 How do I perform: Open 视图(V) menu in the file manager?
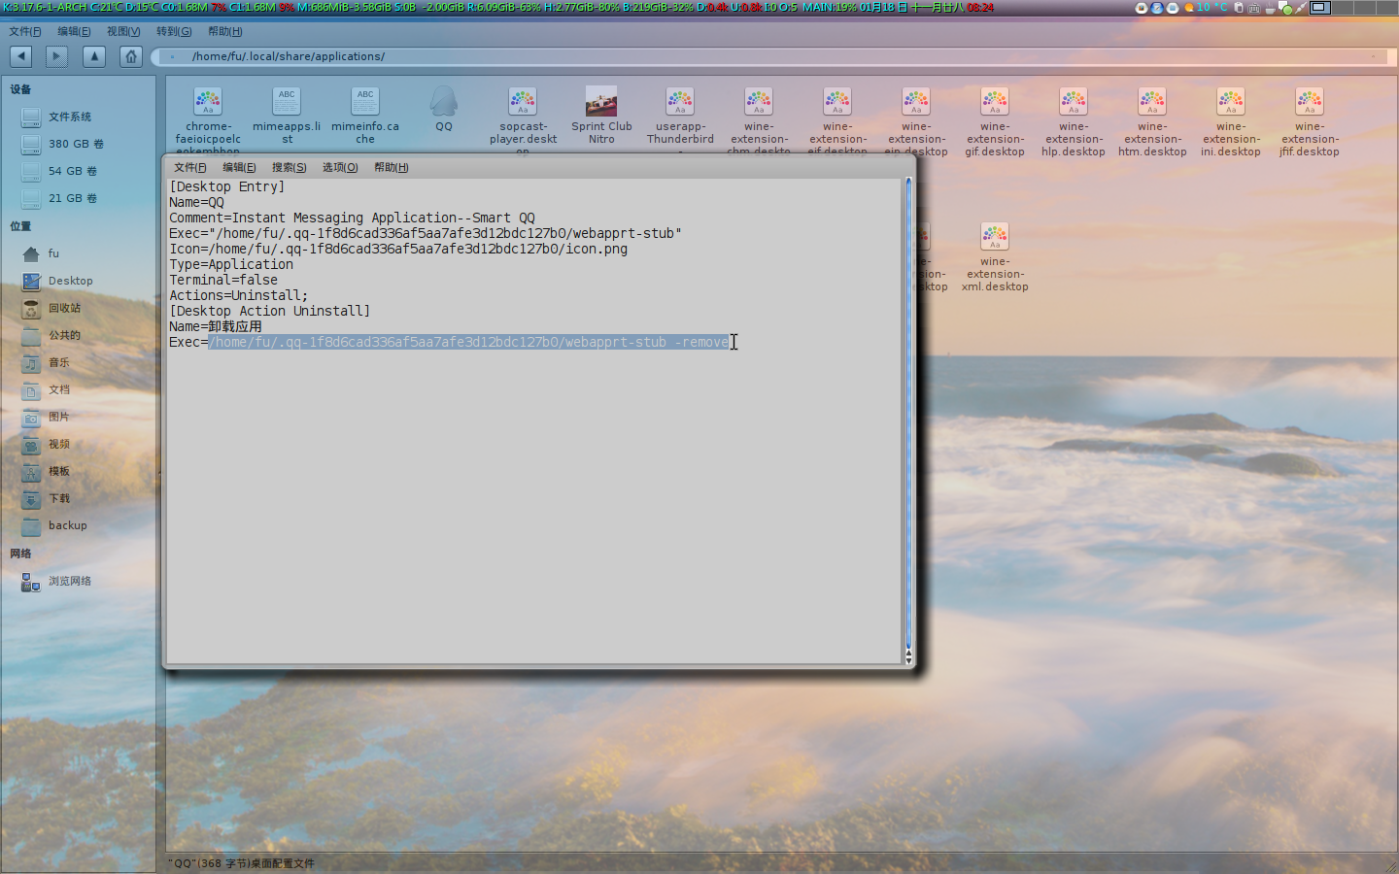123,31
